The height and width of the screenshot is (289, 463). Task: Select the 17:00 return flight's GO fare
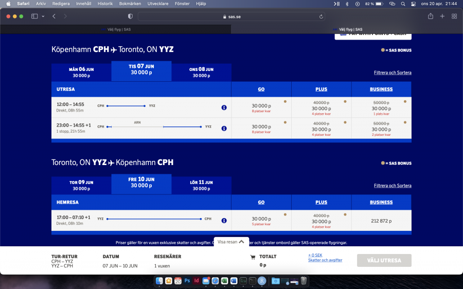261,221
